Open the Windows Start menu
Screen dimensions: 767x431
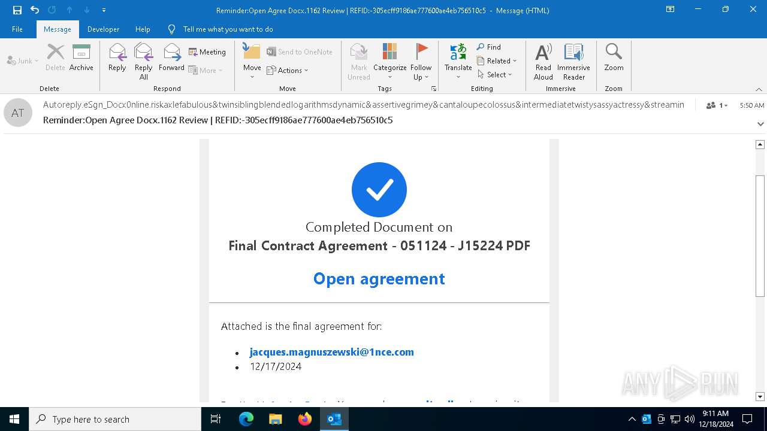tap(14, 419)
